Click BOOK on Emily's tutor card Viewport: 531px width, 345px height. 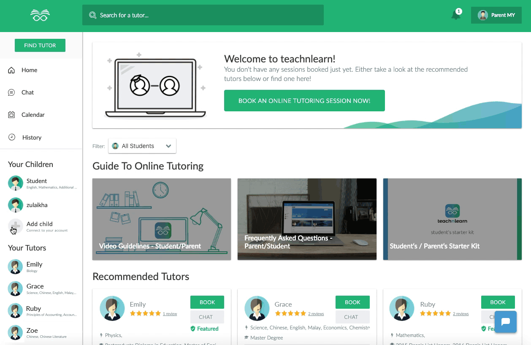[x=207, y=302]
